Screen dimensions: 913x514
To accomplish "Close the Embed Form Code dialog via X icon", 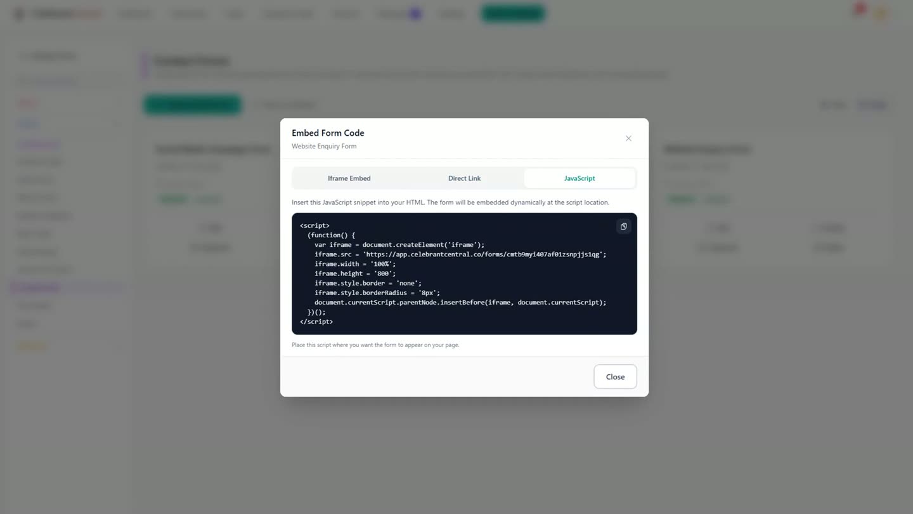I will (x=628, y=138).
